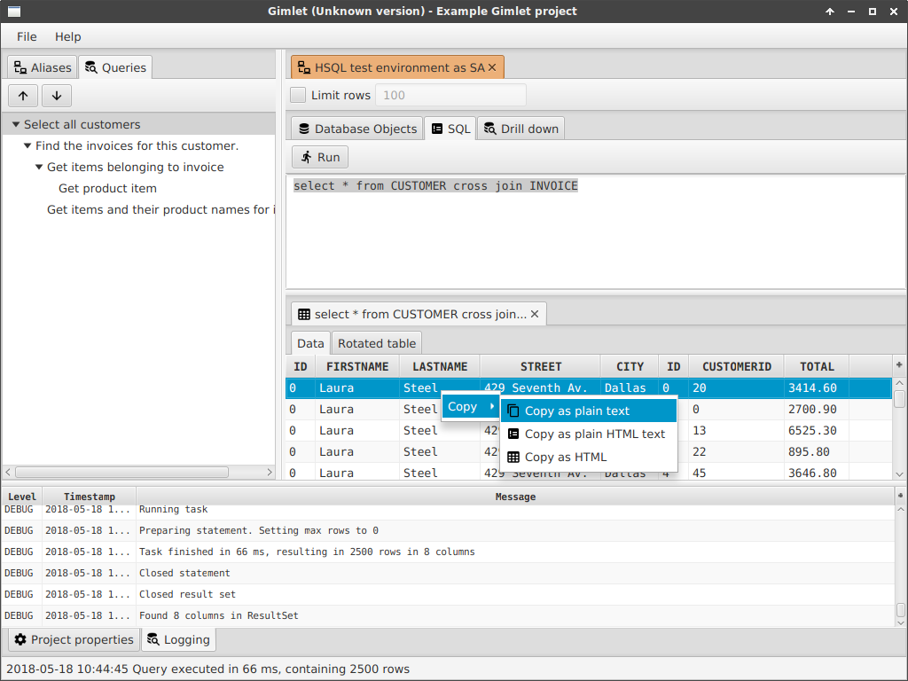Open the Database Objects tab
The width and height of the screenshot is (908, 681).
coord(357,129)
